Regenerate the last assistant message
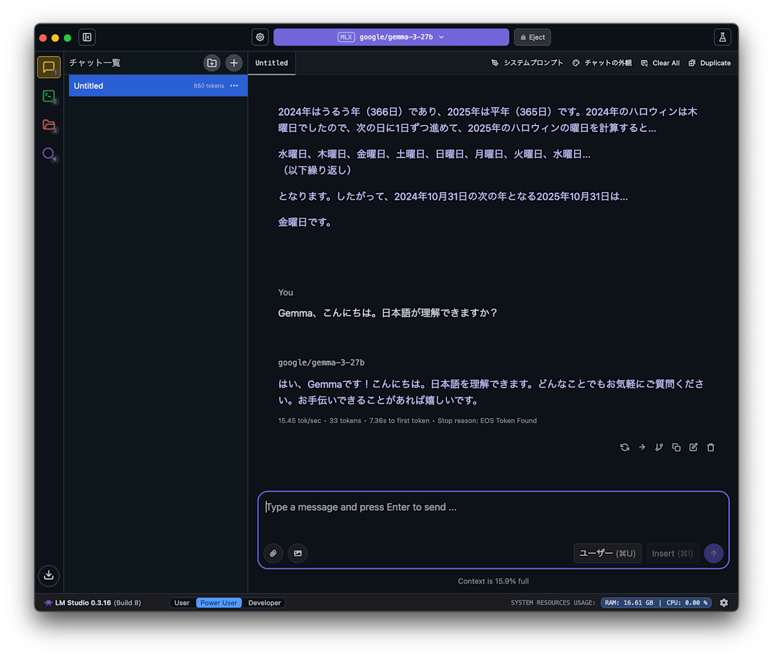 [625, 447]
